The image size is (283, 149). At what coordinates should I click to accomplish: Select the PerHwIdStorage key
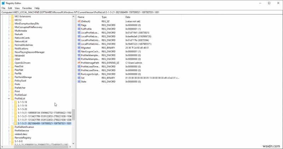pyautogui.click(x=23, y=77)
